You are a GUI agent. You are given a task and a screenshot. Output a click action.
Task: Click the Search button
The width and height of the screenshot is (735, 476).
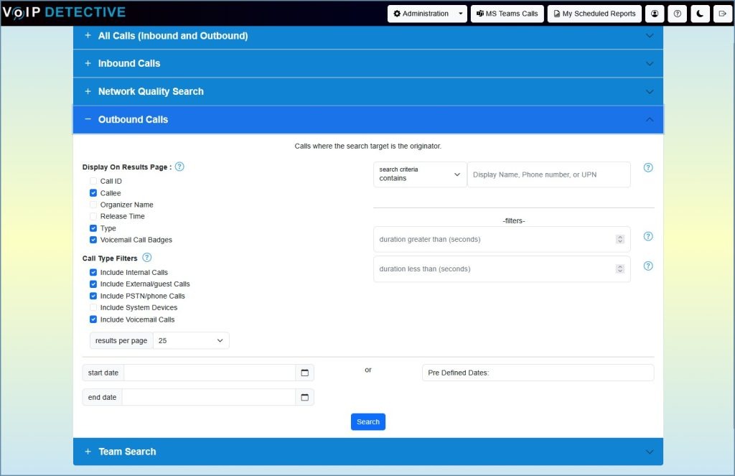pyautogui.click(x=367, y=421)
